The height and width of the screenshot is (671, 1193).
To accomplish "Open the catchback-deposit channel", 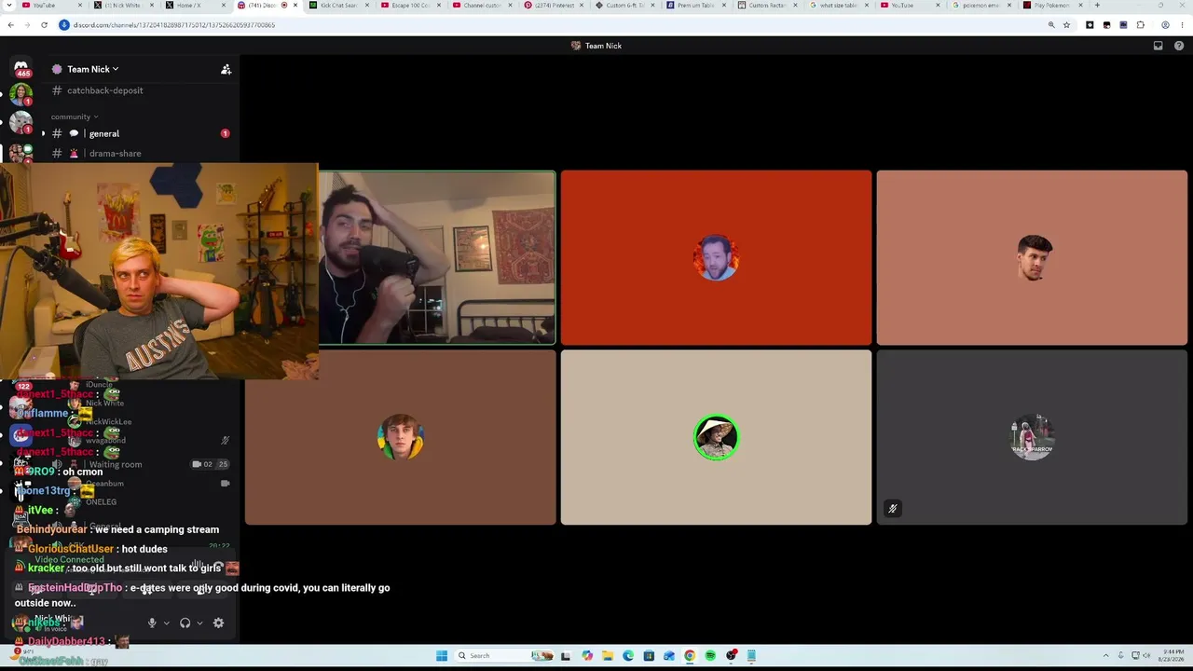I will point(104,90).
